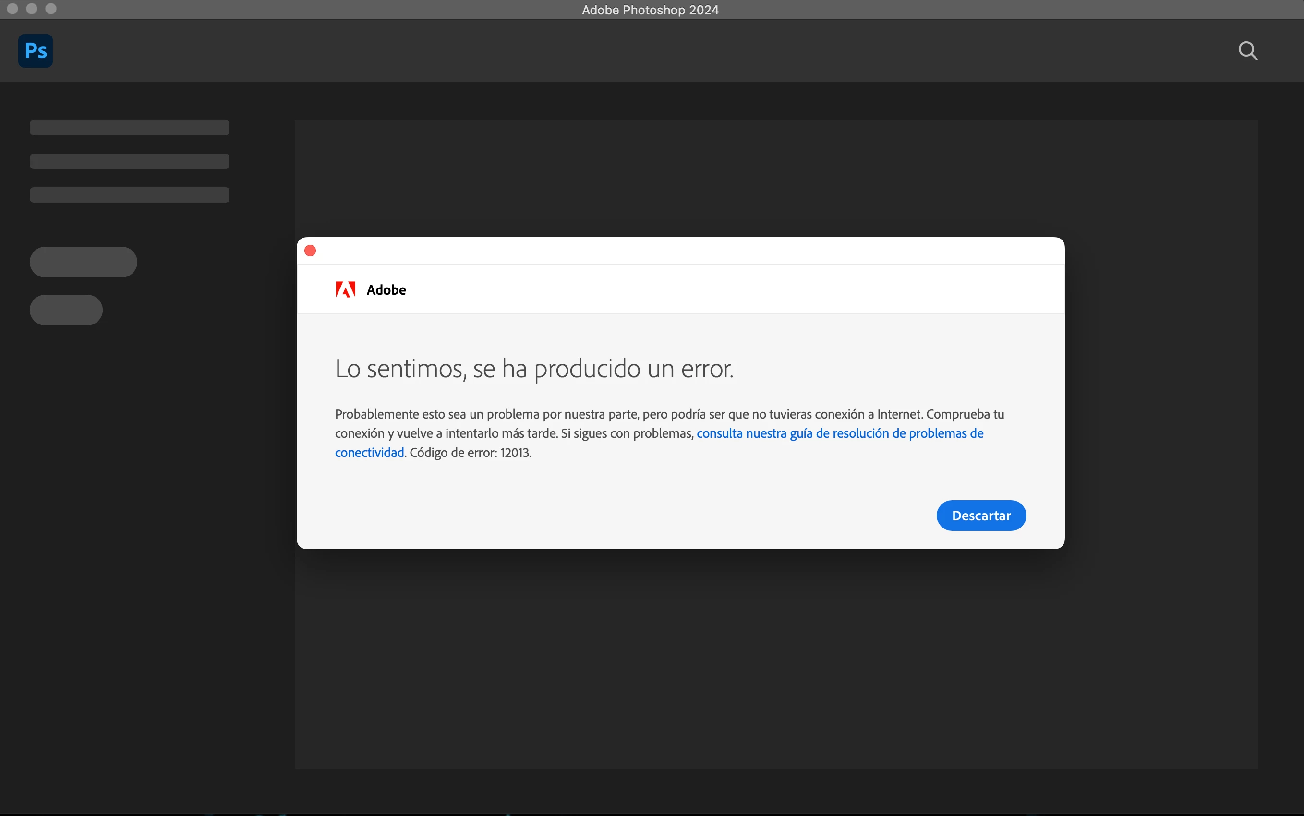Click the Adobe wordmark in dialog header
The width and height of the screenshot is (1304, 816).
pyautogui.click(x=386, y=290)
